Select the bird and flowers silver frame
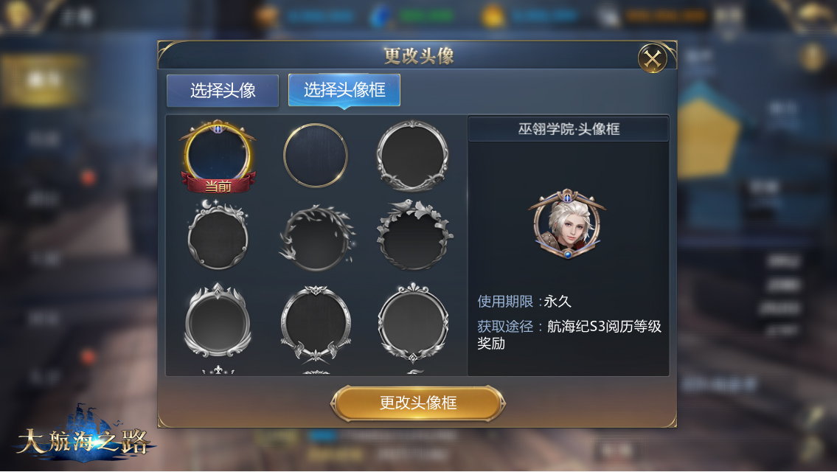This screenshot has height=472, width=837. [414, 235]
